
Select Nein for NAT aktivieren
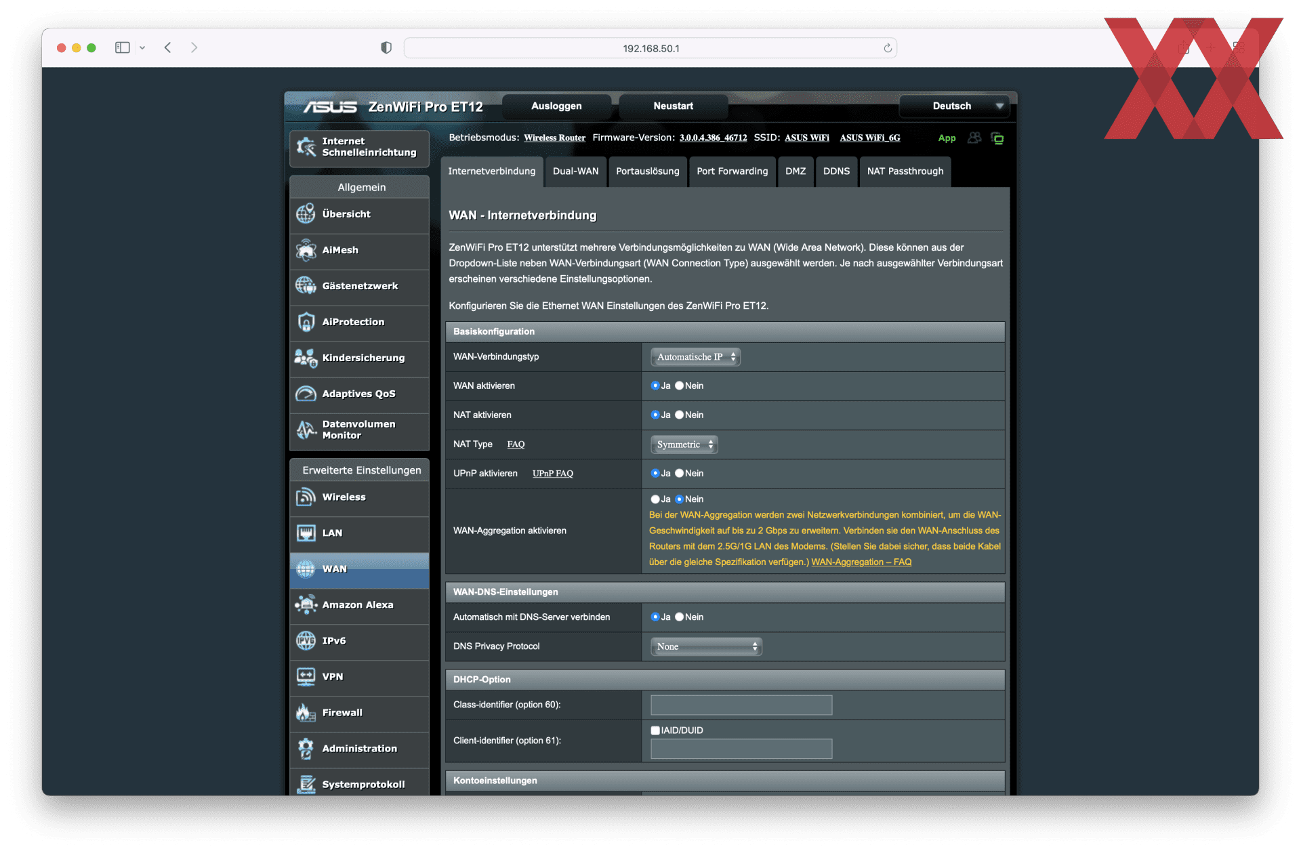click(679, 415)
